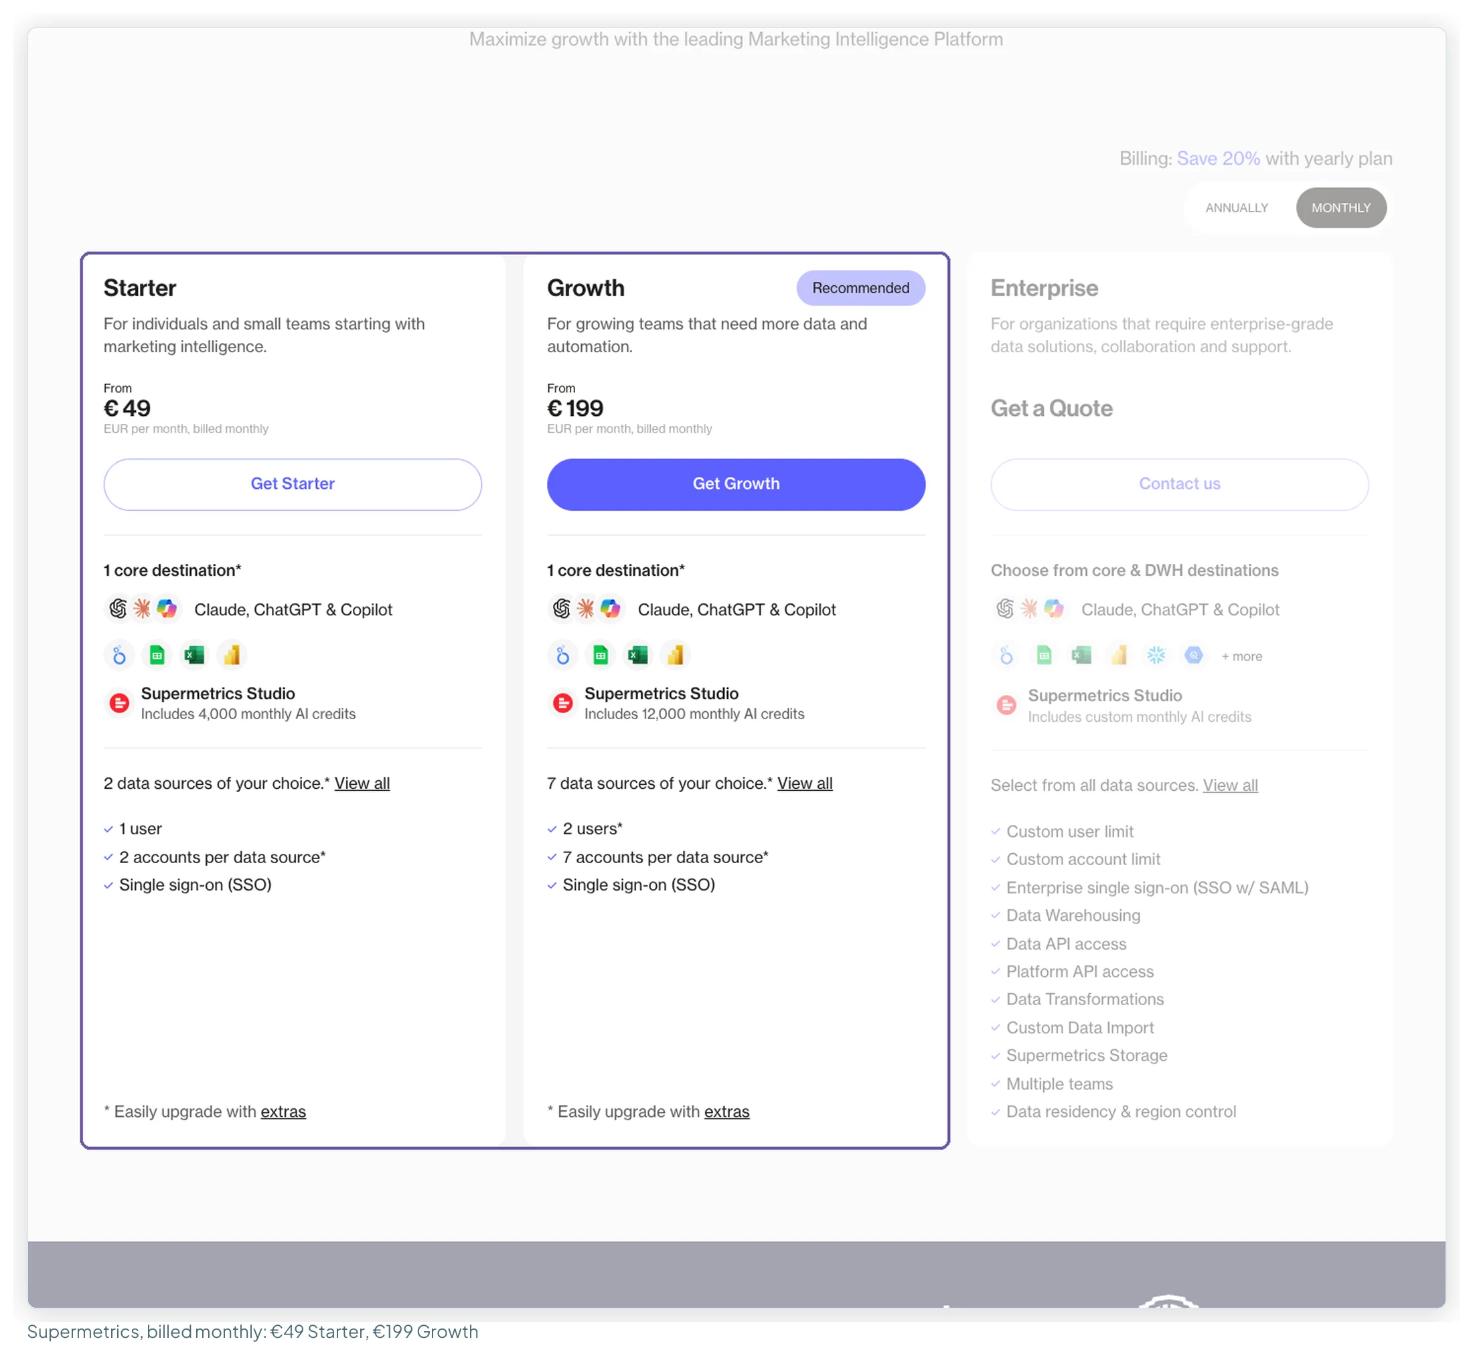Click the '€ 49' price
The height and width of the screenshot is (1358, 1473).
point(127,408)
